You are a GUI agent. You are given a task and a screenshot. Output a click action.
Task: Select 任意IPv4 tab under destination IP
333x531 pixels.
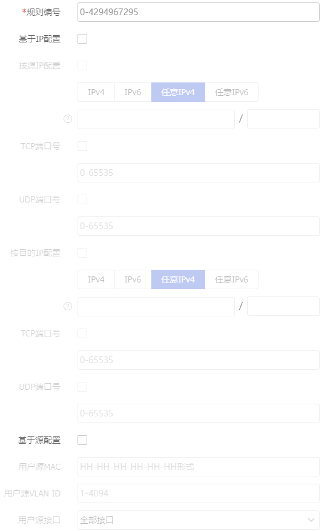point(178,279)
